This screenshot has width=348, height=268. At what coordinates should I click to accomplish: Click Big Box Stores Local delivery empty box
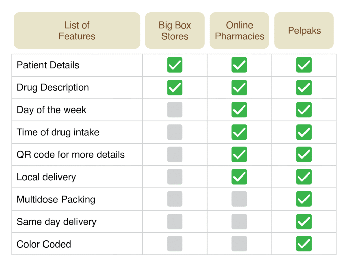pos(175,177)
